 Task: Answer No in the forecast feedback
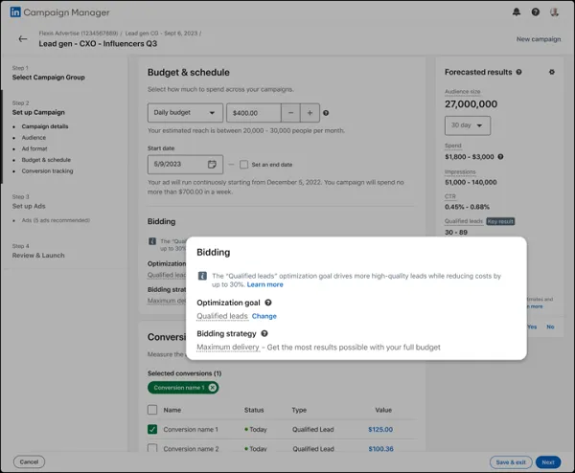(x=550, y=327)
